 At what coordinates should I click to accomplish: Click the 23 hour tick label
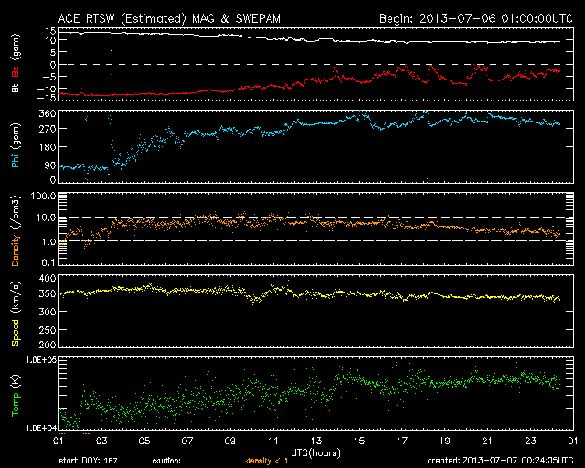point(531,441)
